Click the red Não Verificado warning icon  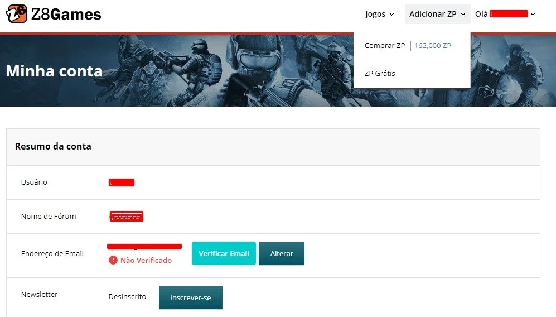pyautogui.click(x=113, y=260)
